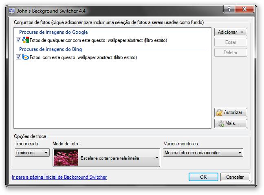Click the 'Mesma foto em cada monitor' value
The height and width of the screenshot is (195, 264).
click(x=192, y=153)
